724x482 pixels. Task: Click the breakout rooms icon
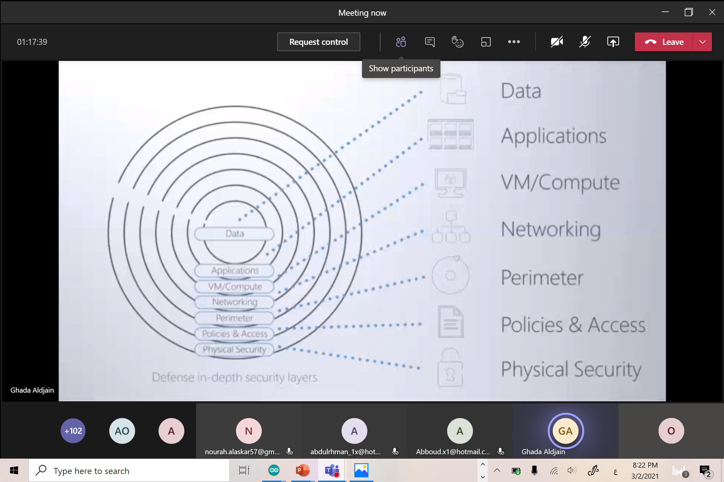[486, 42]
